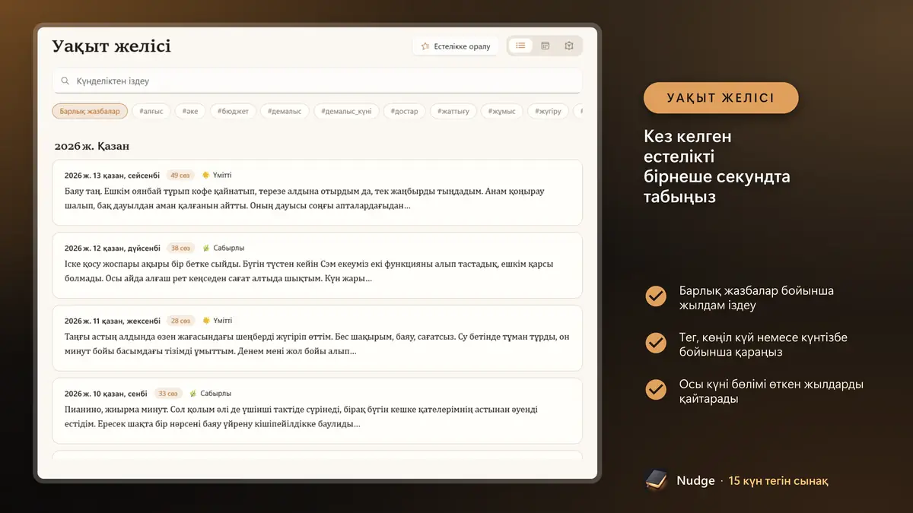The image size is (913, 513).
Task: Click the 38 сөз word count badge
Action: 180,248
